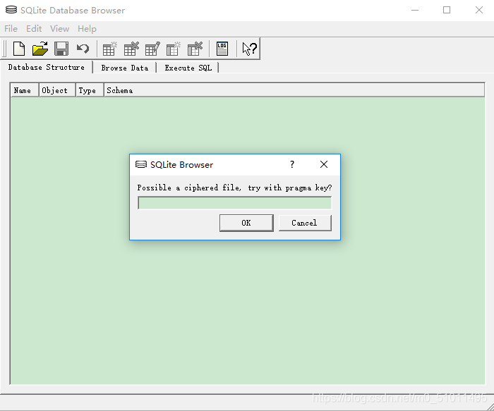
Task: Click the Type column header
Action: point(90,90)
